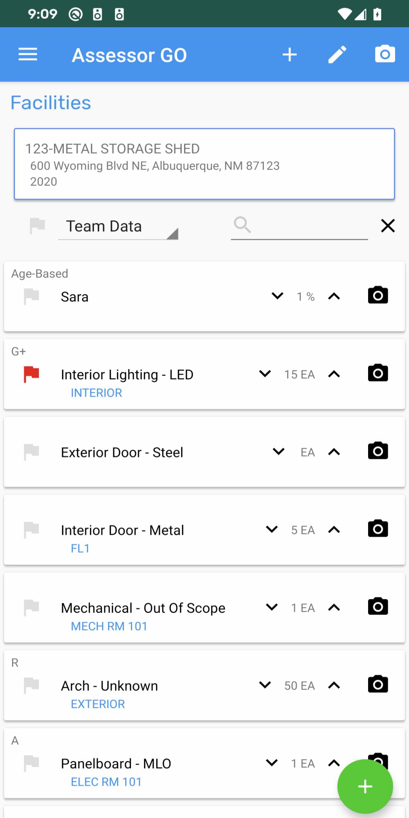Toggle red flag on Interior Lighting - LED
409x818 pixels.
pos(31,374)
